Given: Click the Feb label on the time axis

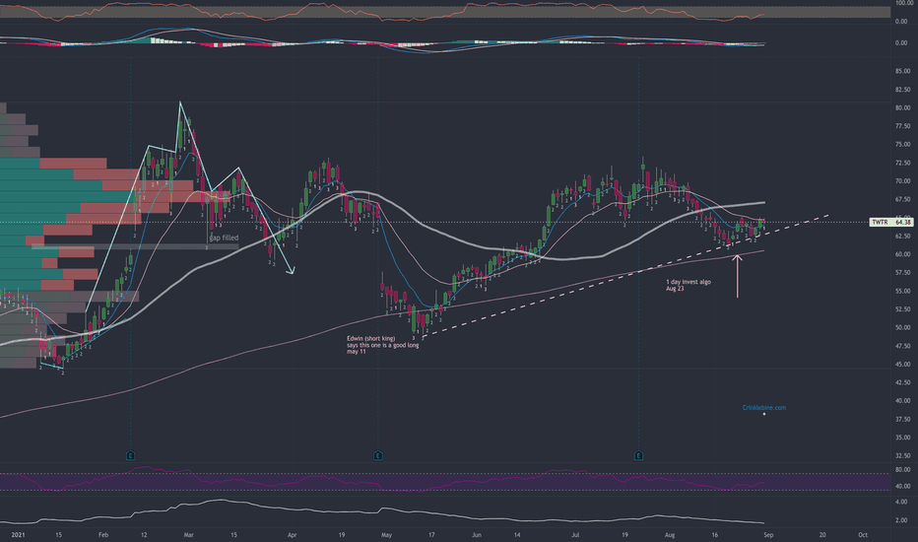Looking at the screenshot, I should [x=103, y=535].
